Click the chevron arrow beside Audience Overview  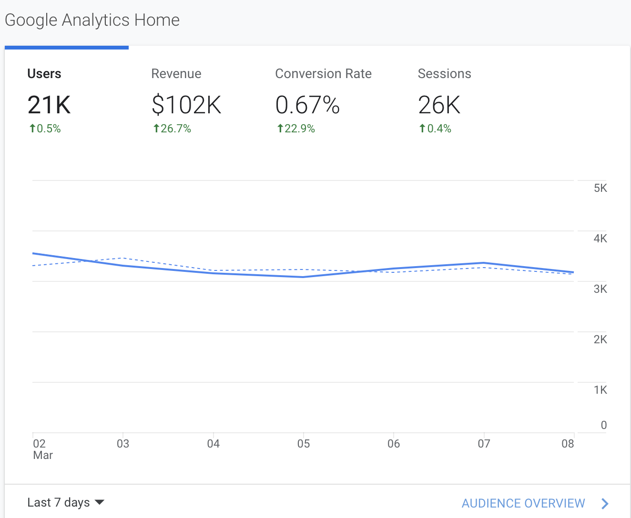605,503
